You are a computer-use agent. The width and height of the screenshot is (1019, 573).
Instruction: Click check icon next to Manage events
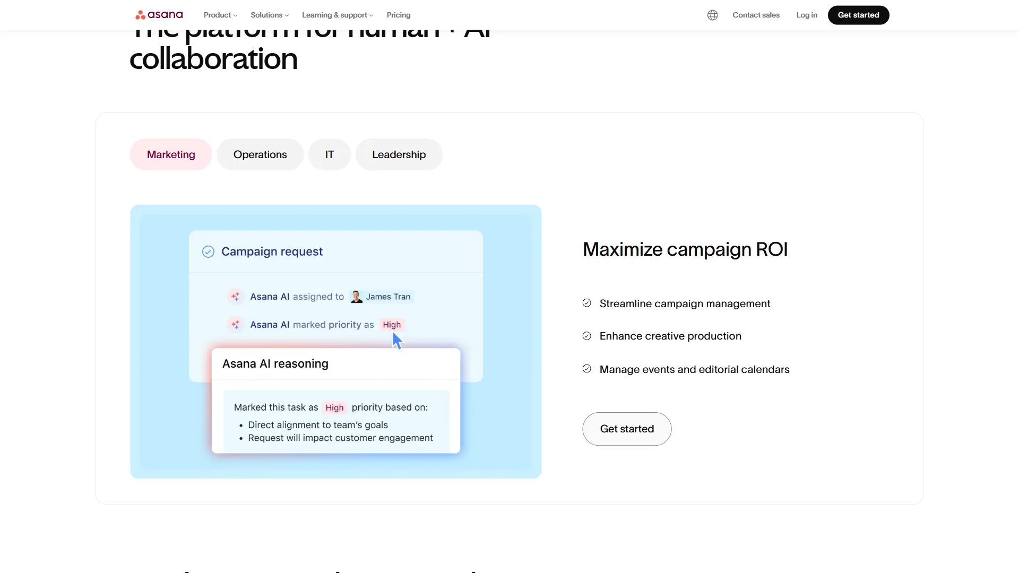(x=586, y=369)
